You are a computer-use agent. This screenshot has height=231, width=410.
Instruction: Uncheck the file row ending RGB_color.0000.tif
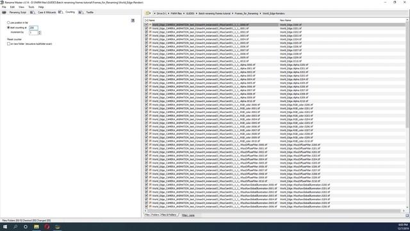tap(147, 105)
